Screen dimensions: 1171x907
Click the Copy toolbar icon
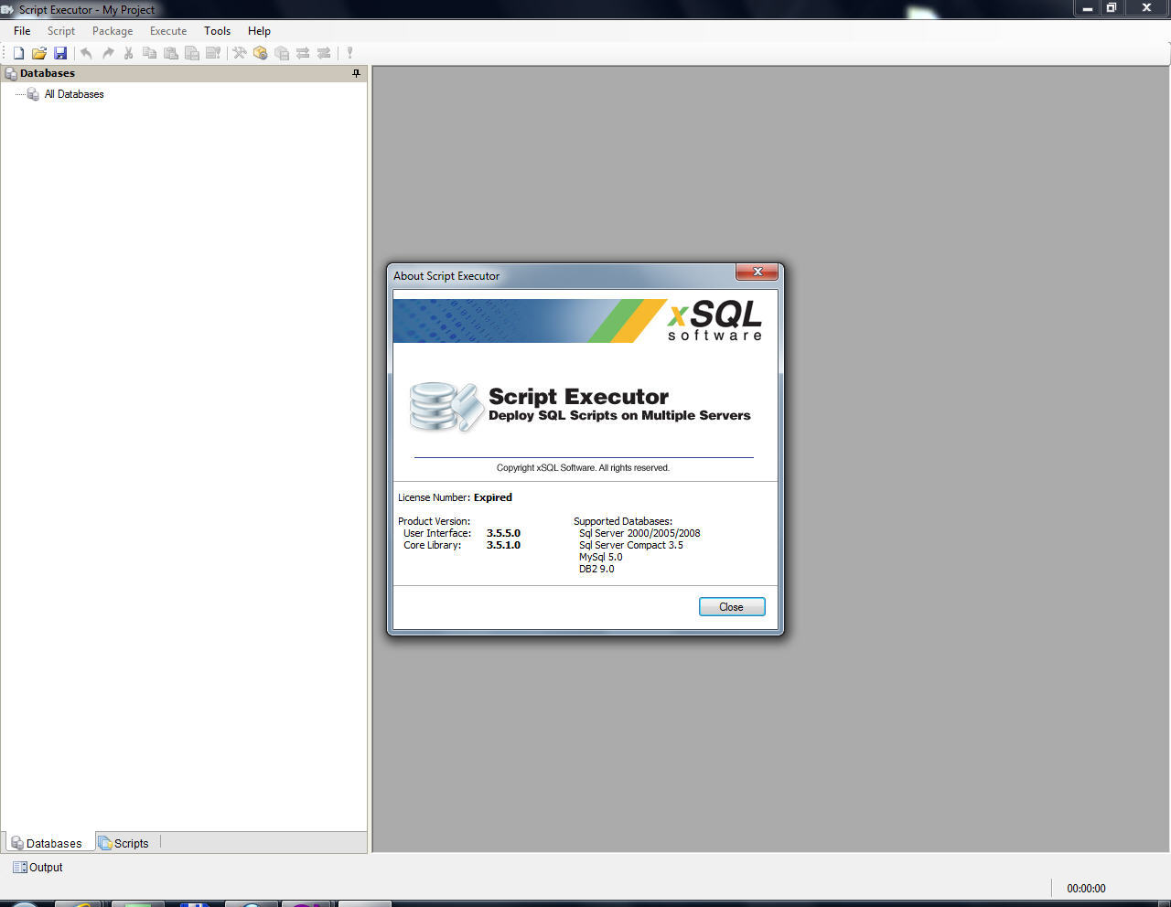click(x=149, y=53)
